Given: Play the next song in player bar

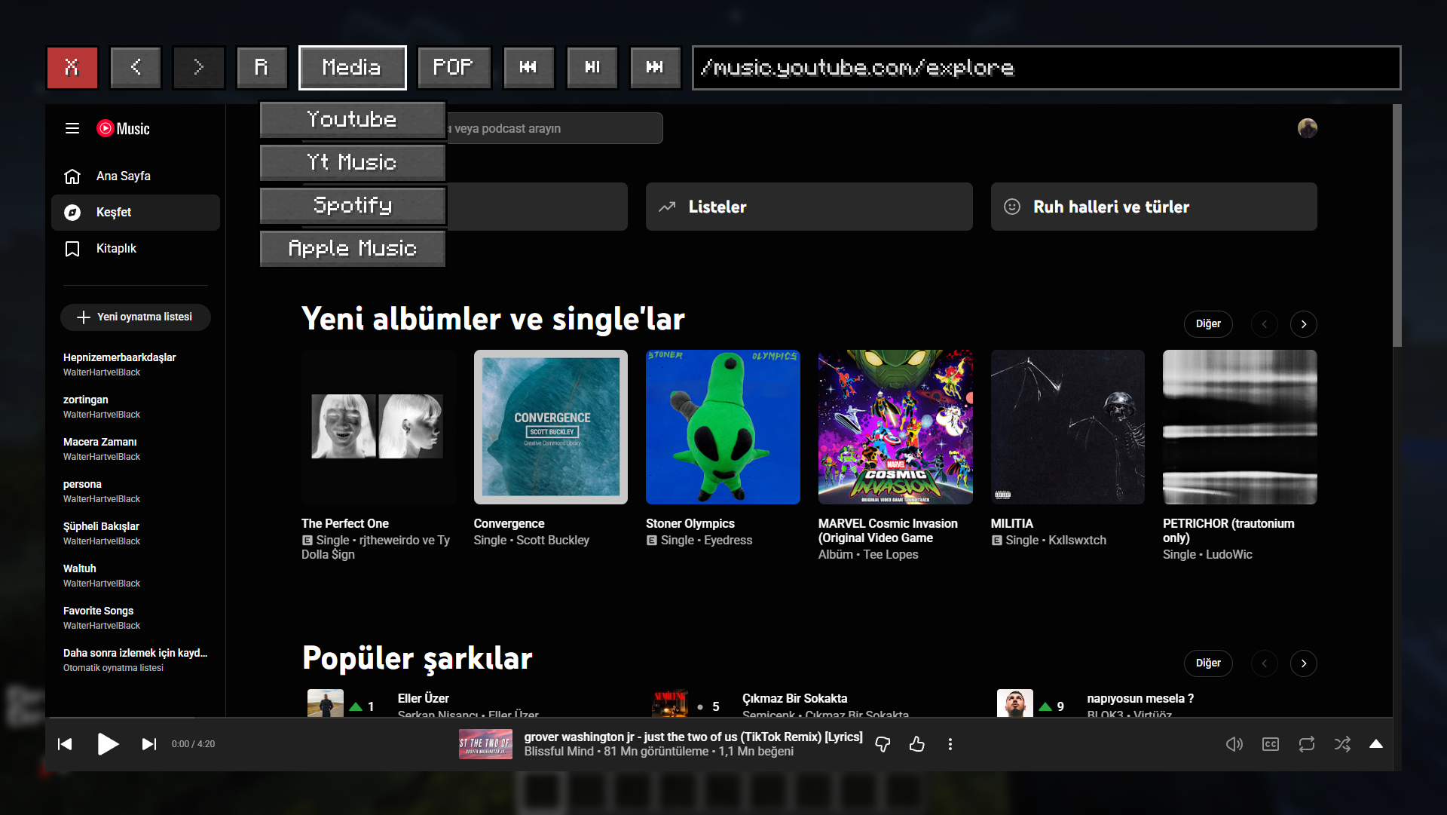Looking at the screenshot, I should pyautogui.click(x=149, y=744).
